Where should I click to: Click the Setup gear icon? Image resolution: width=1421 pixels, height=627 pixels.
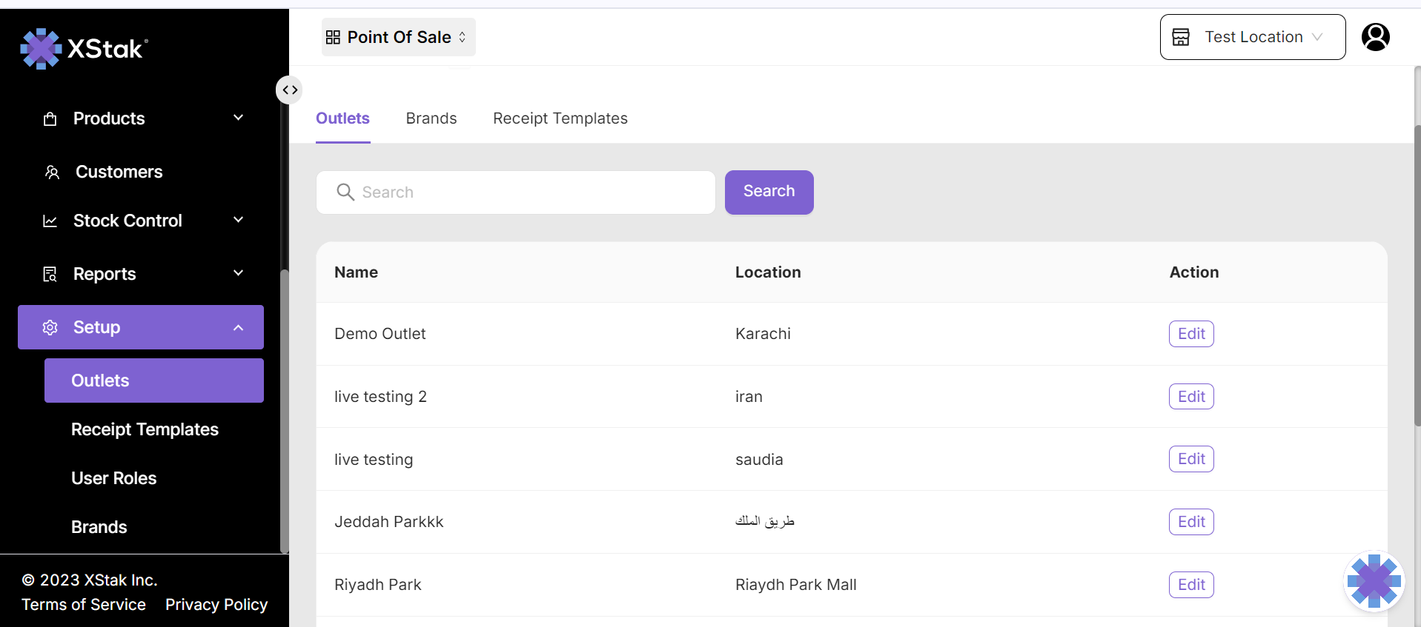(x=50, y=328)
